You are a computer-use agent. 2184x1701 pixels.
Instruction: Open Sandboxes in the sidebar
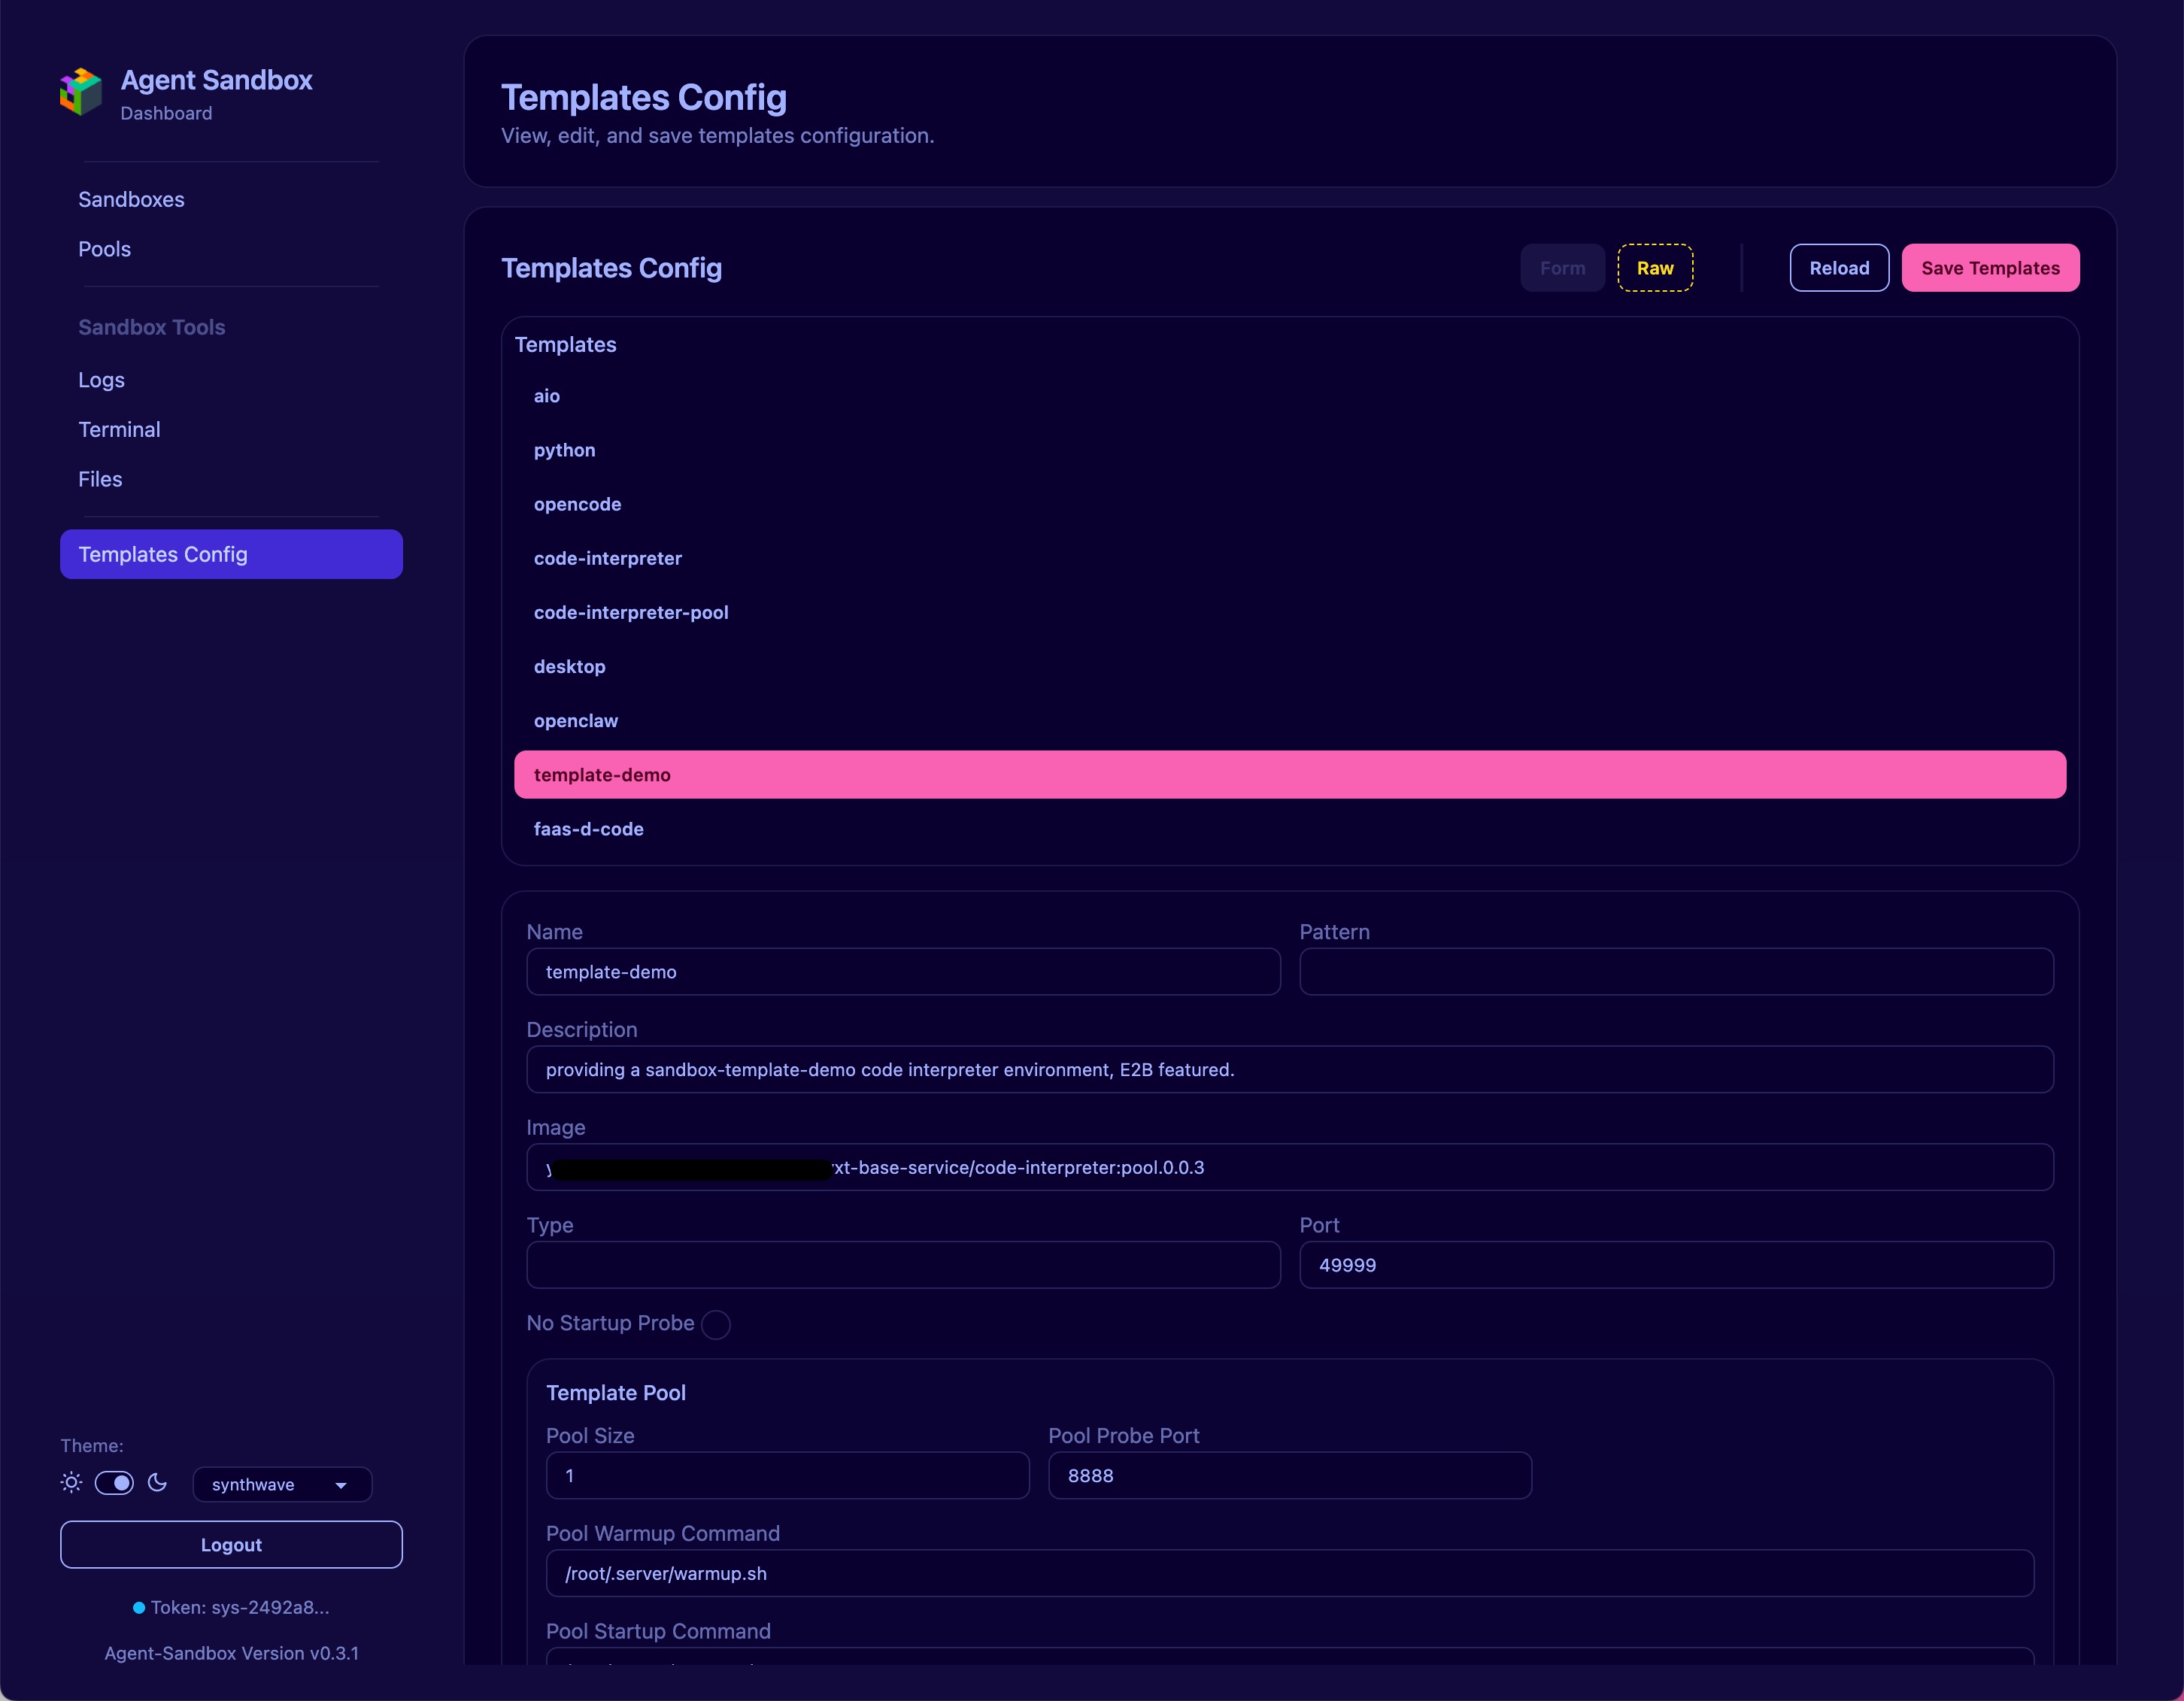point(131,199)
